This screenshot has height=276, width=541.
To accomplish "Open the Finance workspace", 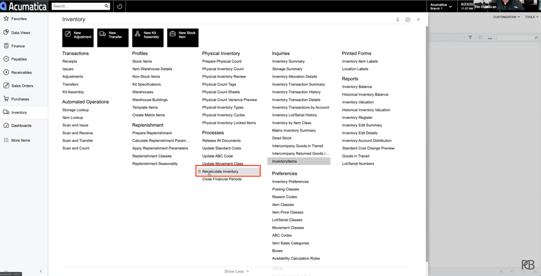I will coord(18,46).
